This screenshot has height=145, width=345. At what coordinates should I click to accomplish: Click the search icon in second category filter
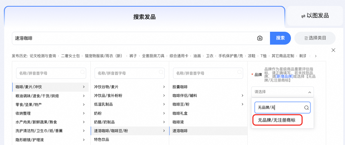(x=161, y=72)
